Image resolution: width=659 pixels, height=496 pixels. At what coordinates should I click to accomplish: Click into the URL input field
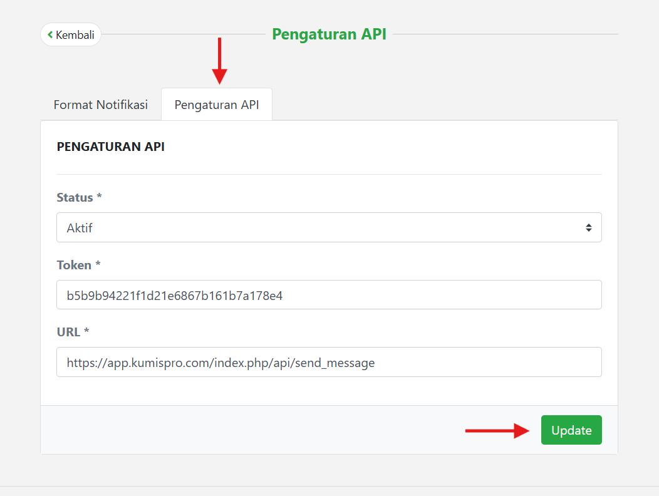(x=329, y=362)
